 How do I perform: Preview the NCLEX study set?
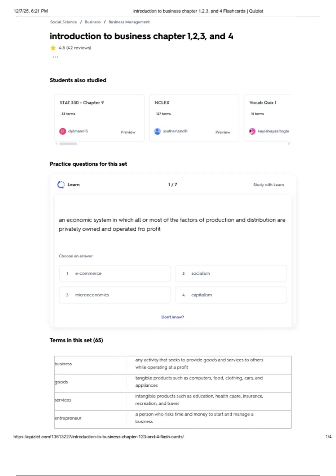point(223,132)
